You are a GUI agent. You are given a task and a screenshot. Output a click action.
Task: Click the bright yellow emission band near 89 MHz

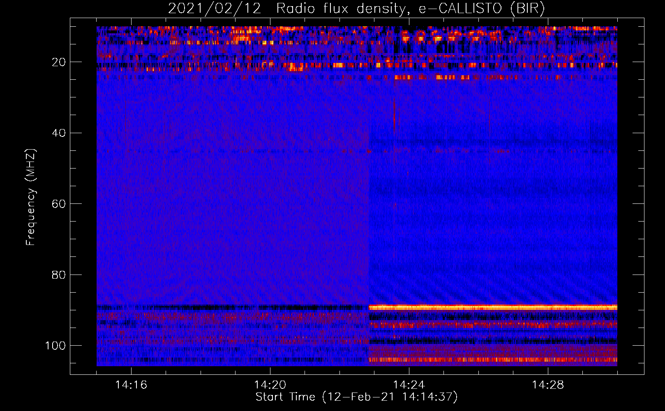pyautogui.click(x=493, y=307)
